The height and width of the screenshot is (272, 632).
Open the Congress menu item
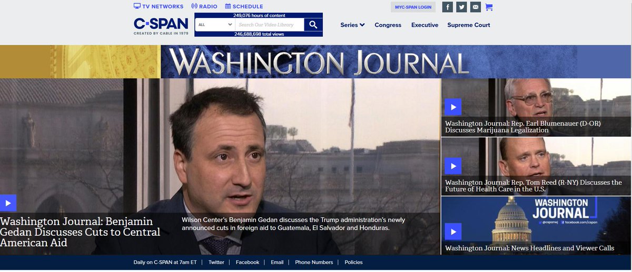[388, 25]
